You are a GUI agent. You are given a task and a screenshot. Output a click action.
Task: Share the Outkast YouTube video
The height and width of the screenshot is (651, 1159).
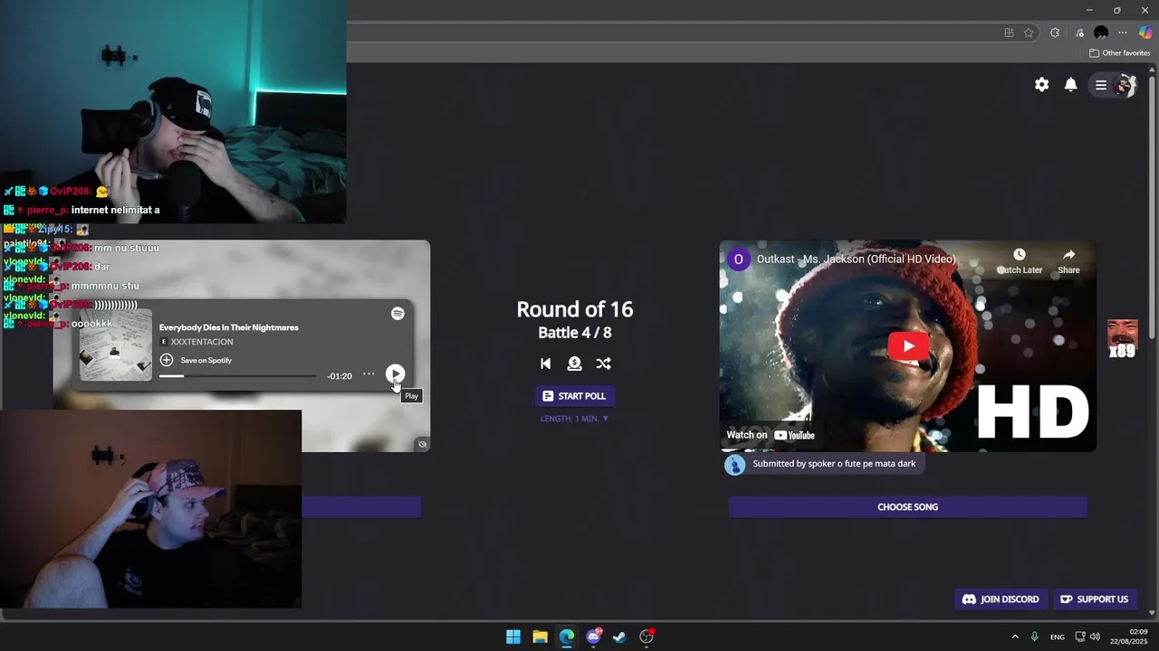click(1068, 261)
